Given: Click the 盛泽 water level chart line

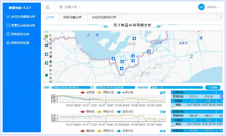Looking at the screenshot, I should (x=111, y=99).
